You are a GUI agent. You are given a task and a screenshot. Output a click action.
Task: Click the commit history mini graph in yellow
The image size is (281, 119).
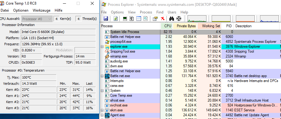click(221, 19)
